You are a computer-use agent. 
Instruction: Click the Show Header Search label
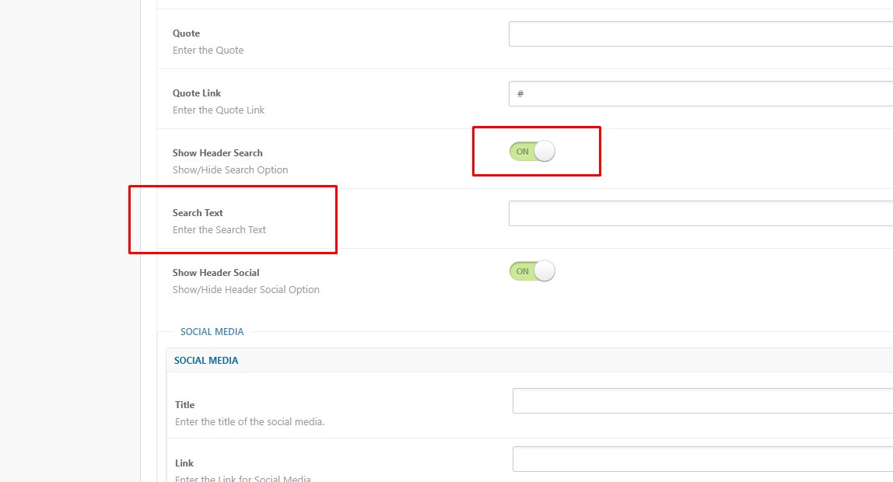click(218, 153)
